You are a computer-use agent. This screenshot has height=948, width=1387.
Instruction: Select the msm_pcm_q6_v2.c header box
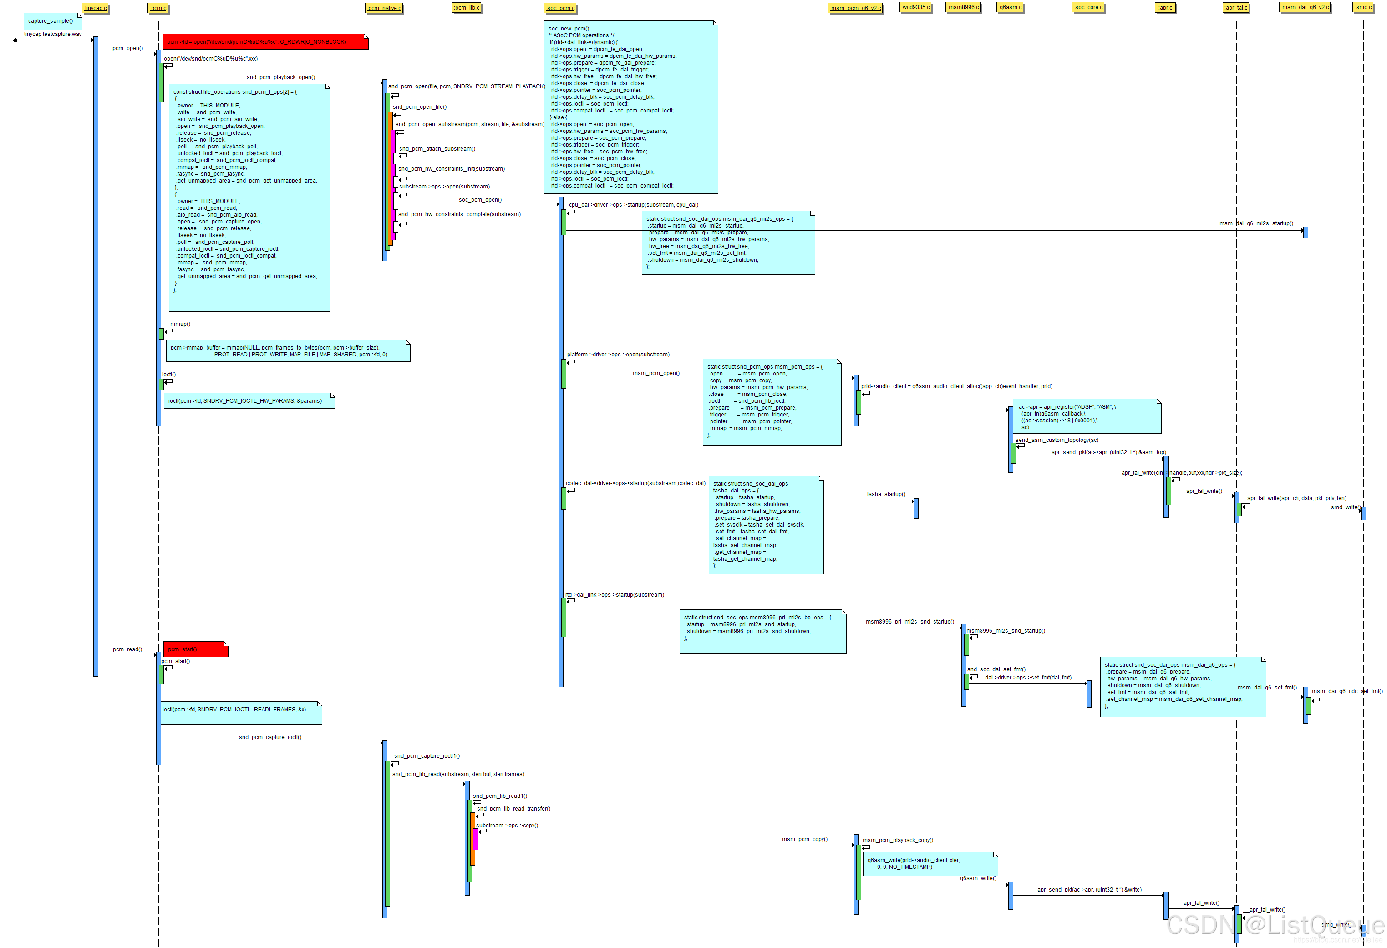click(x=855, y=8)
